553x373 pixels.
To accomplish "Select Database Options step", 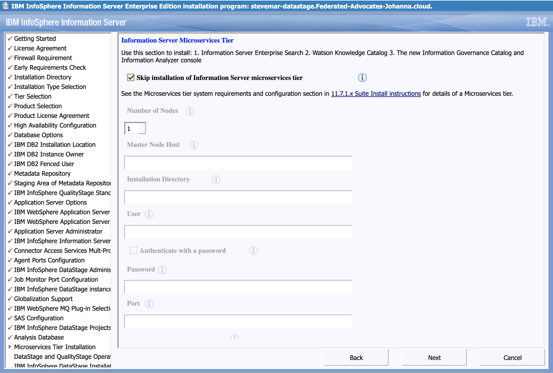I will (38, 135).
